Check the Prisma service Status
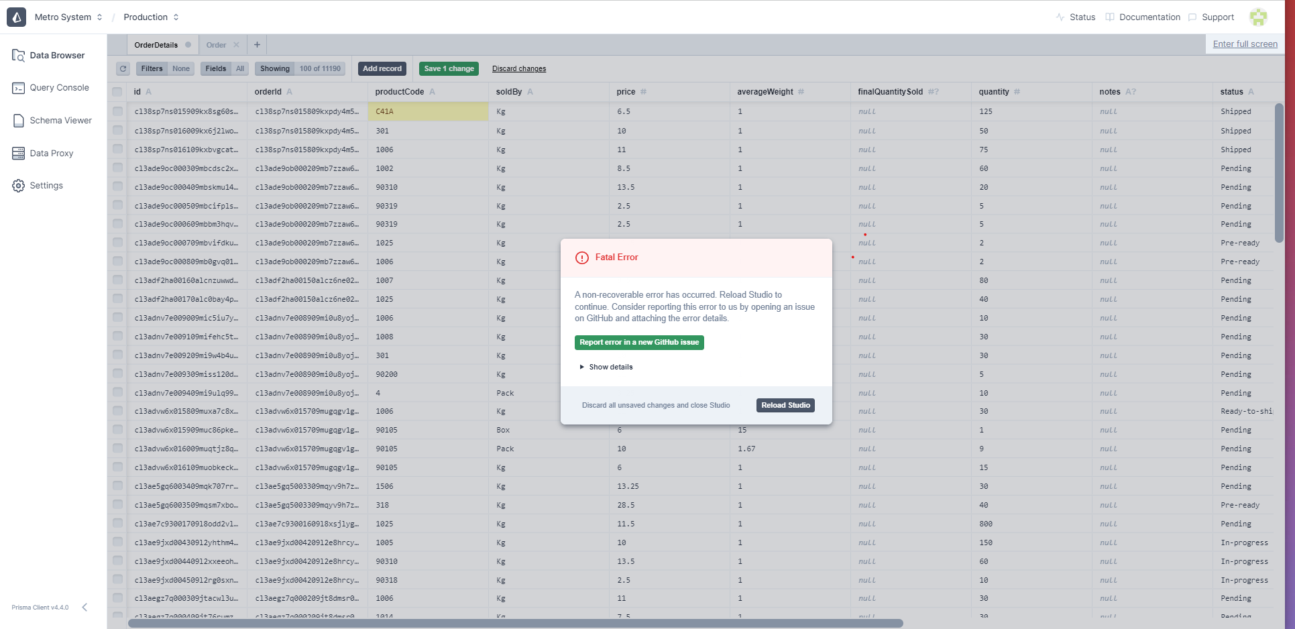This screenshot has width=1295, height=629. 1081,17
